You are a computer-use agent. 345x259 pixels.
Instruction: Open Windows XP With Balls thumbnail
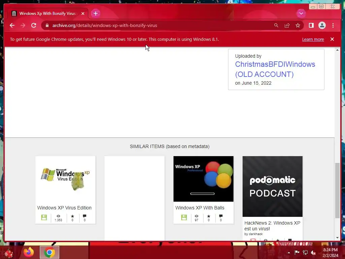click(203, 179)
